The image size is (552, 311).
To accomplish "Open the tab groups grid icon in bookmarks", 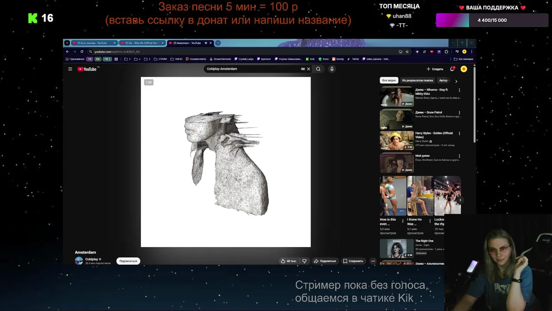I will click(x=116, y=59).
